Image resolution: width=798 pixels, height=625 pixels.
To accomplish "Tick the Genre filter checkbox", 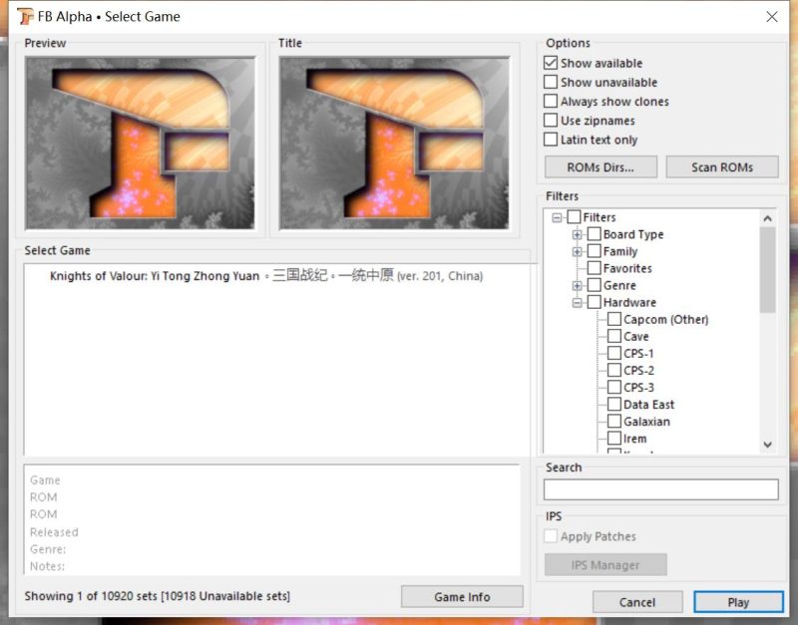I will point(594,285).
